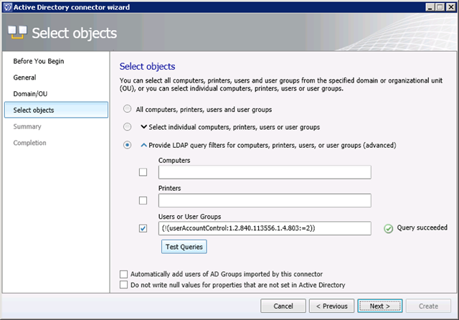Toggle Do not write null values checkbox
Viewport: 459px width, 320px height.
point(124,285)
